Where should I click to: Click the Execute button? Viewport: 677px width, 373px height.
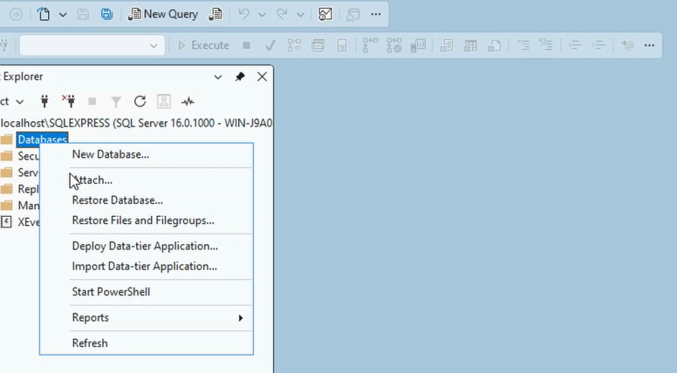(203, 45)
